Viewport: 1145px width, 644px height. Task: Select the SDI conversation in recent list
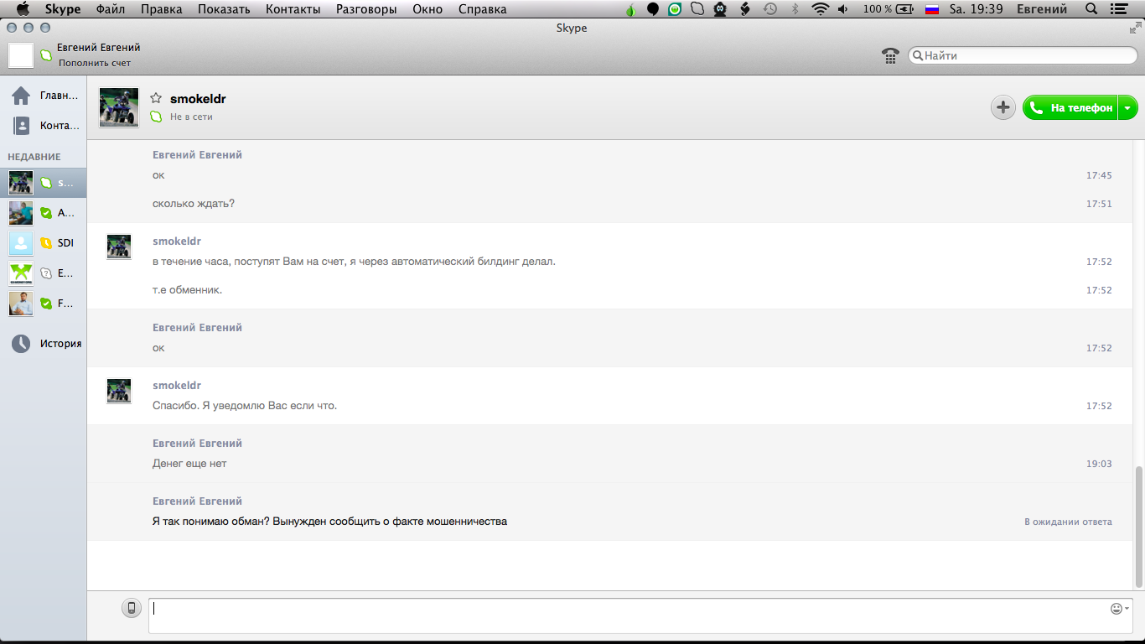pos(46,243)
